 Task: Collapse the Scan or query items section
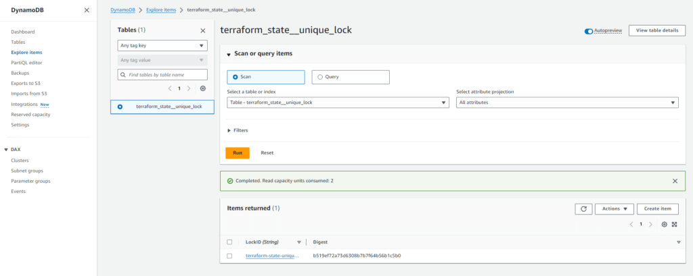click(229, 54)
